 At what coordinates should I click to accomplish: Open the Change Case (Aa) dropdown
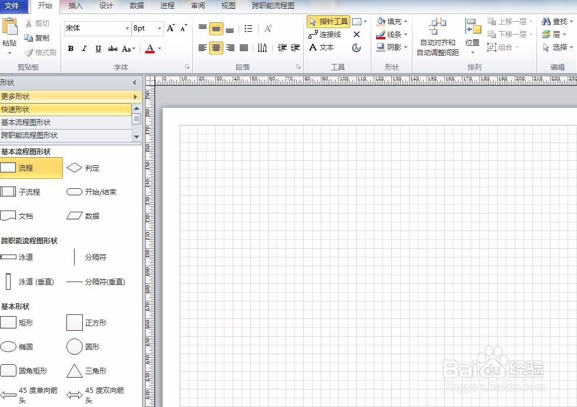(129, 49)
